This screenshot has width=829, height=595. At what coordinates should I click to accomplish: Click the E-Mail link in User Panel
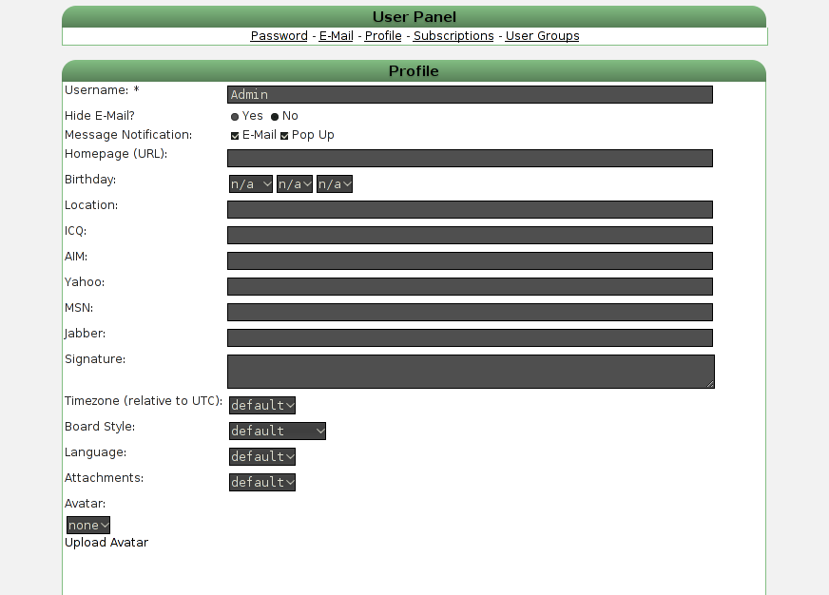(x=336, y=35)
